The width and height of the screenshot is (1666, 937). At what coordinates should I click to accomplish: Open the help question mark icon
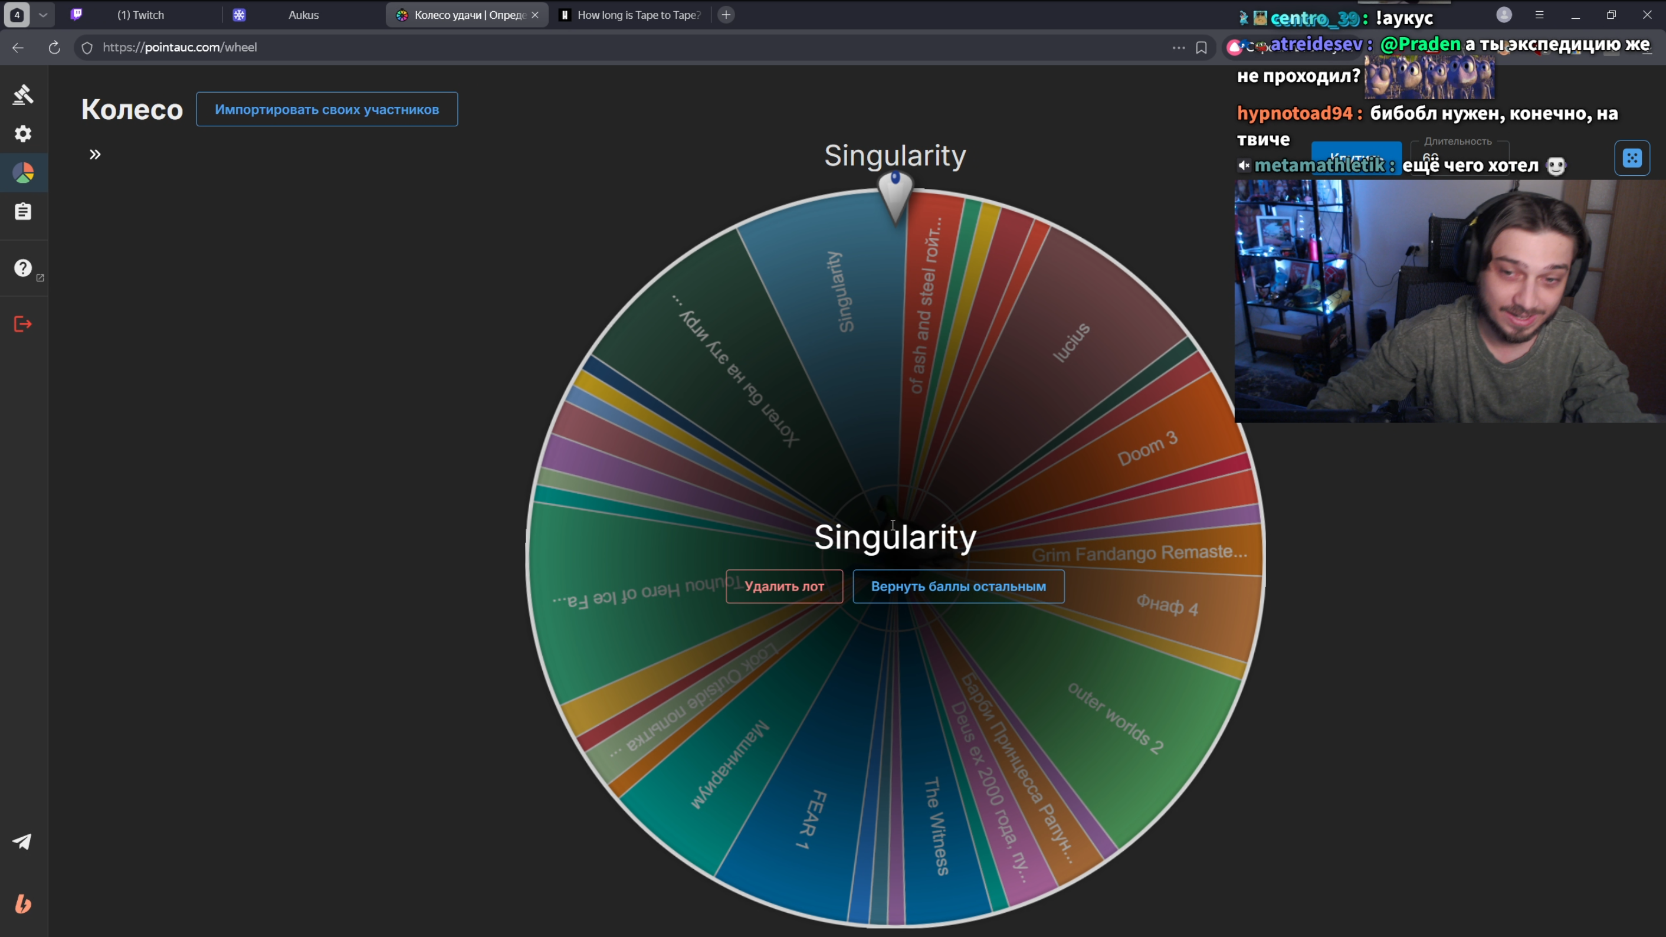click(x=23, y=268)
